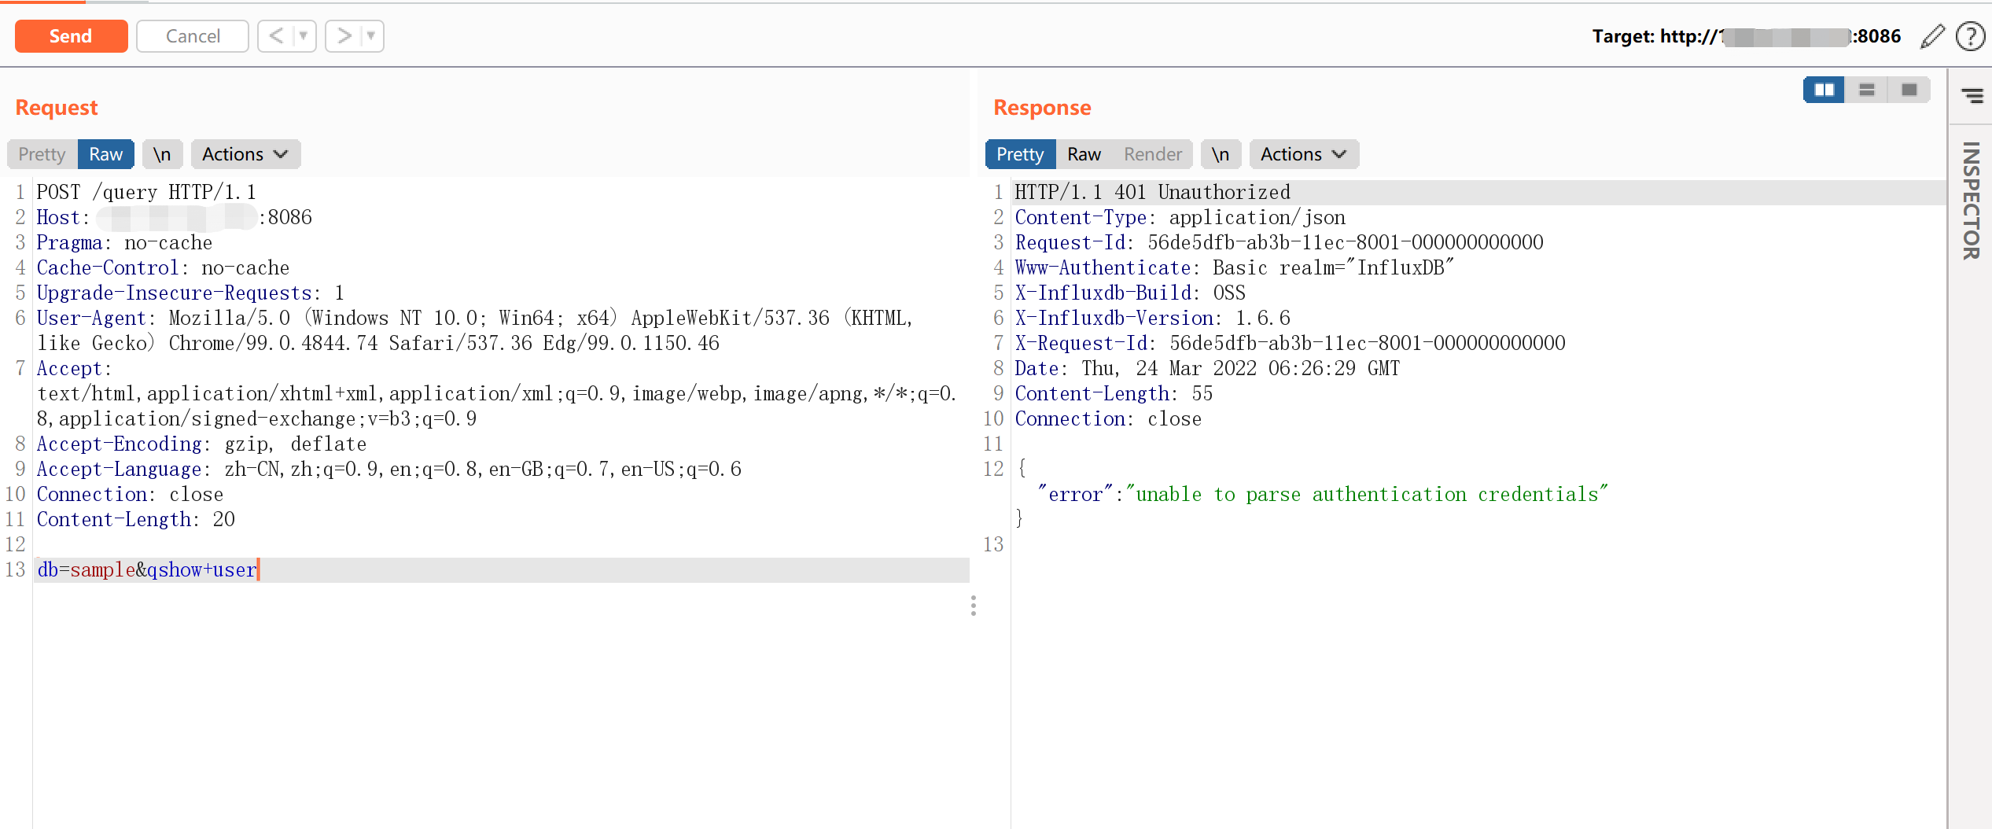The width and height of the screenshot is (1992, 829).
Task: Click the Host header line
Action: click(174, 218)
